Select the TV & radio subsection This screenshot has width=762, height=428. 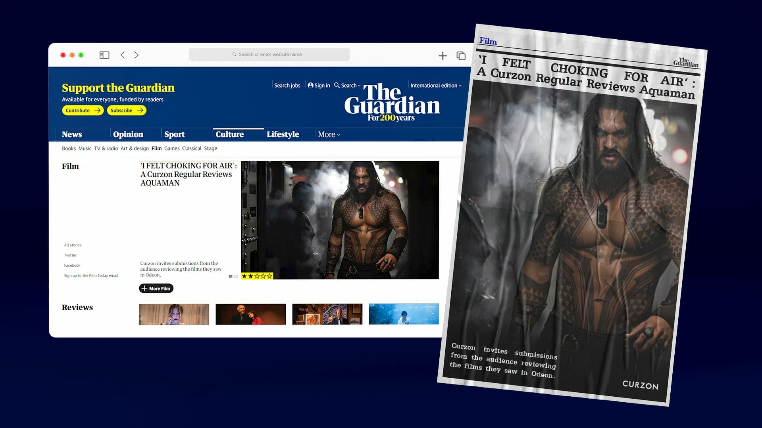coord(106,148)
